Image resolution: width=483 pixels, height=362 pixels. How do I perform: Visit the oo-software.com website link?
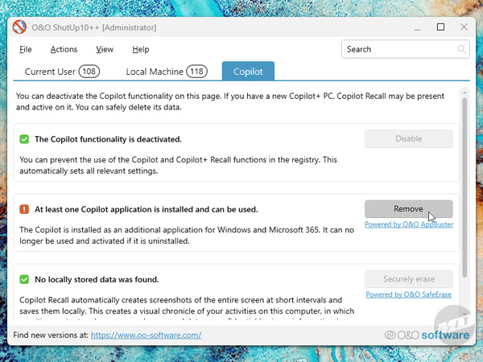[x=146, y=335]
